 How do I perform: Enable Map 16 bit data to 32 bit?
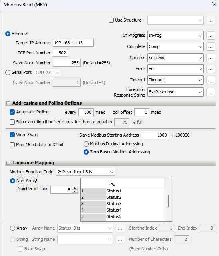[12, 145]
